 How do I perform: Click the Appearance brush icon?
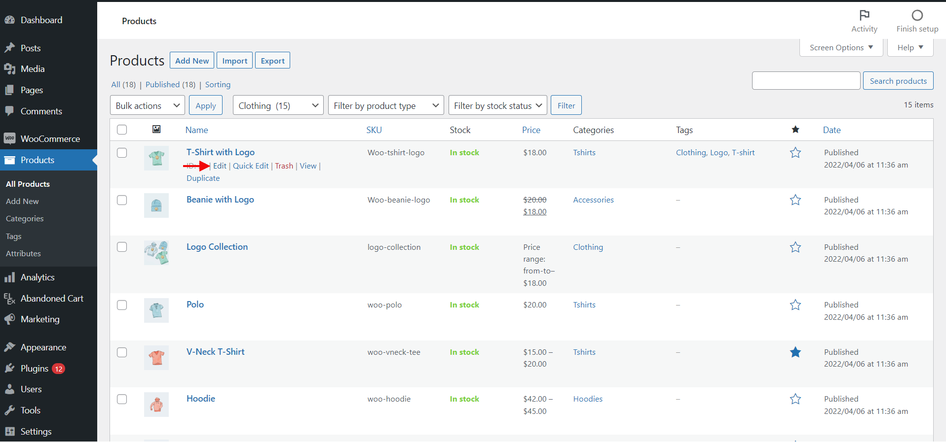(x=9, y=347)
